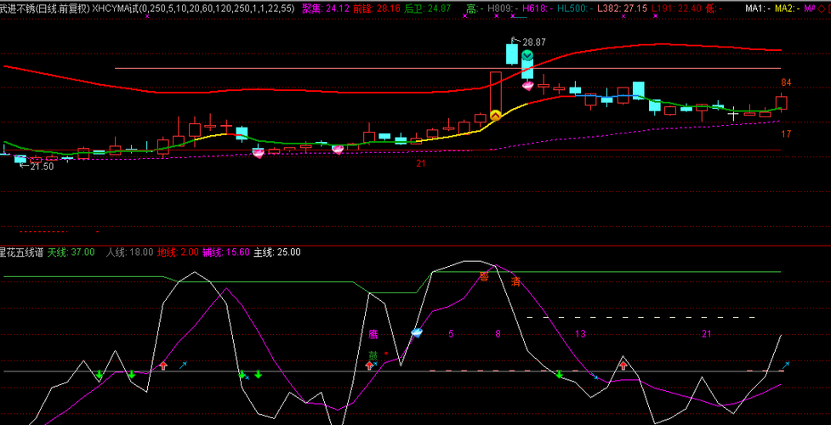
Task: Click the 天线 37.00 green legend value
Action: point(71,252)
